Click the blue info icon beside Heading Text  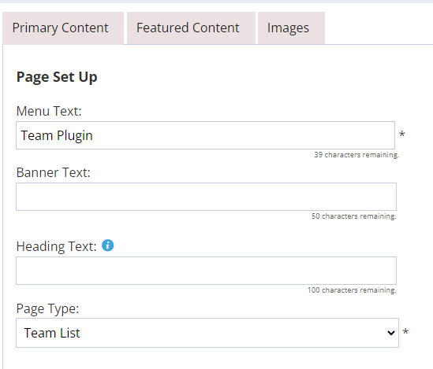point(108,245)
